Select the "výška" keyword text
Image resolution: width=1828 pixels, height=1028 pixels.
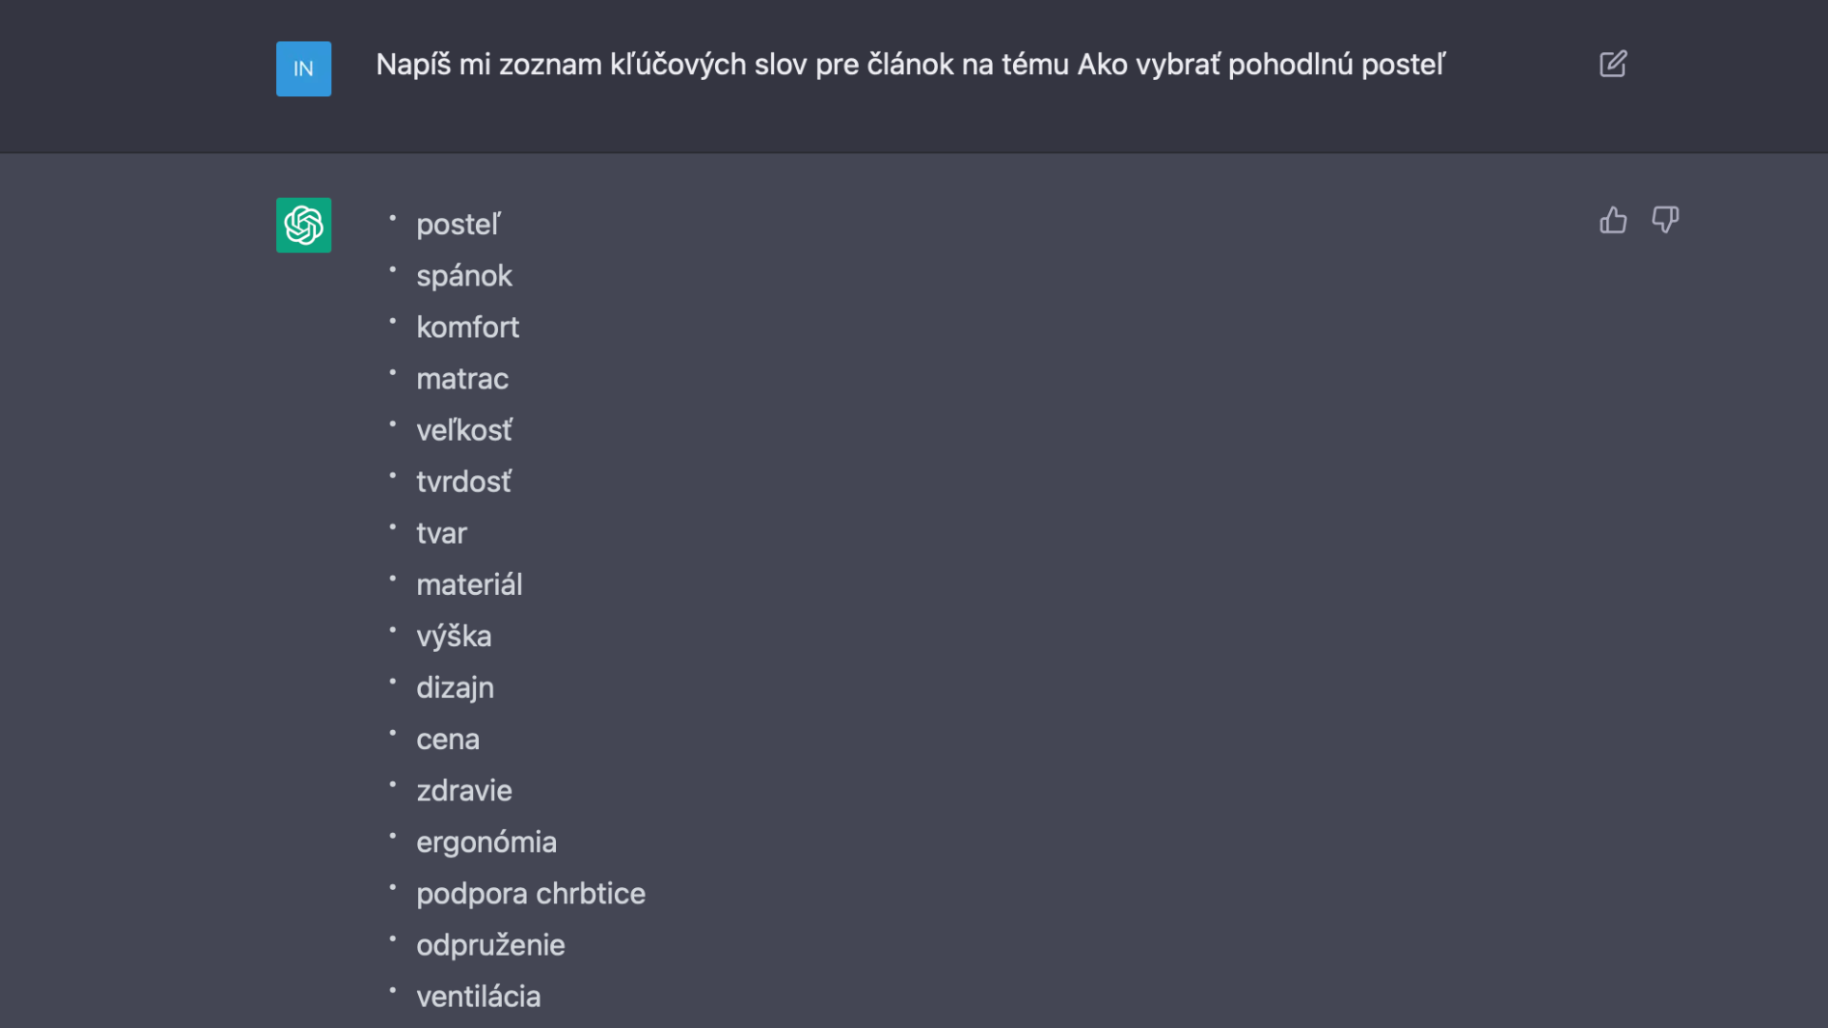click(x=453, y=636)
